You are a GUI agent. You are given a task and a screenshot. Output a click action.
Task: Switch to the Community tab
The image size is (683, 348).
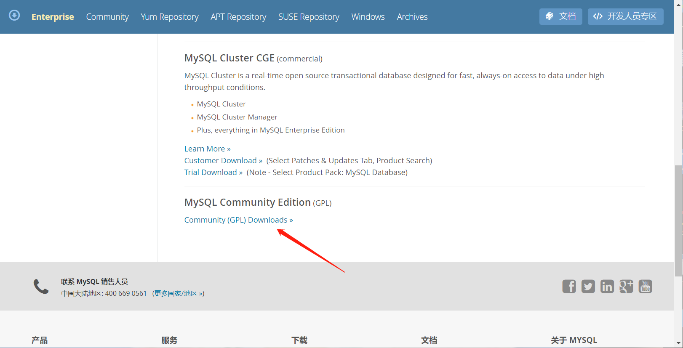107,17
